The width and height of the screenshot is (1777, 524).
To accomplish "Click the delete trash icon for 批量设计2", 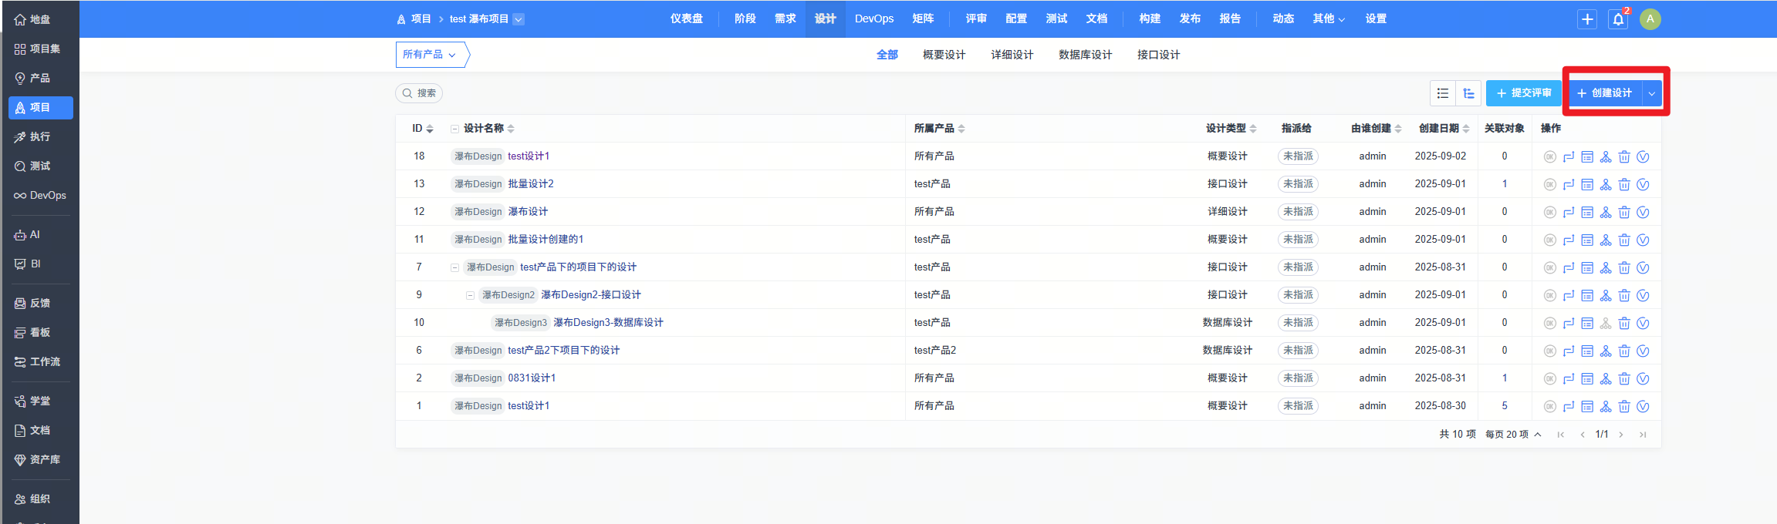I will tap(1624, 185).
